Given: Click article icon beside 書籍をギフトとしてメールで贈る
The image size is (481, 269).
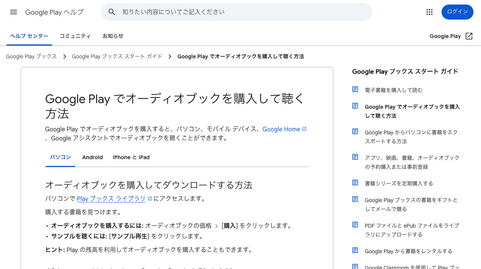Looking at the screenshot, I should tap(355, 199).
